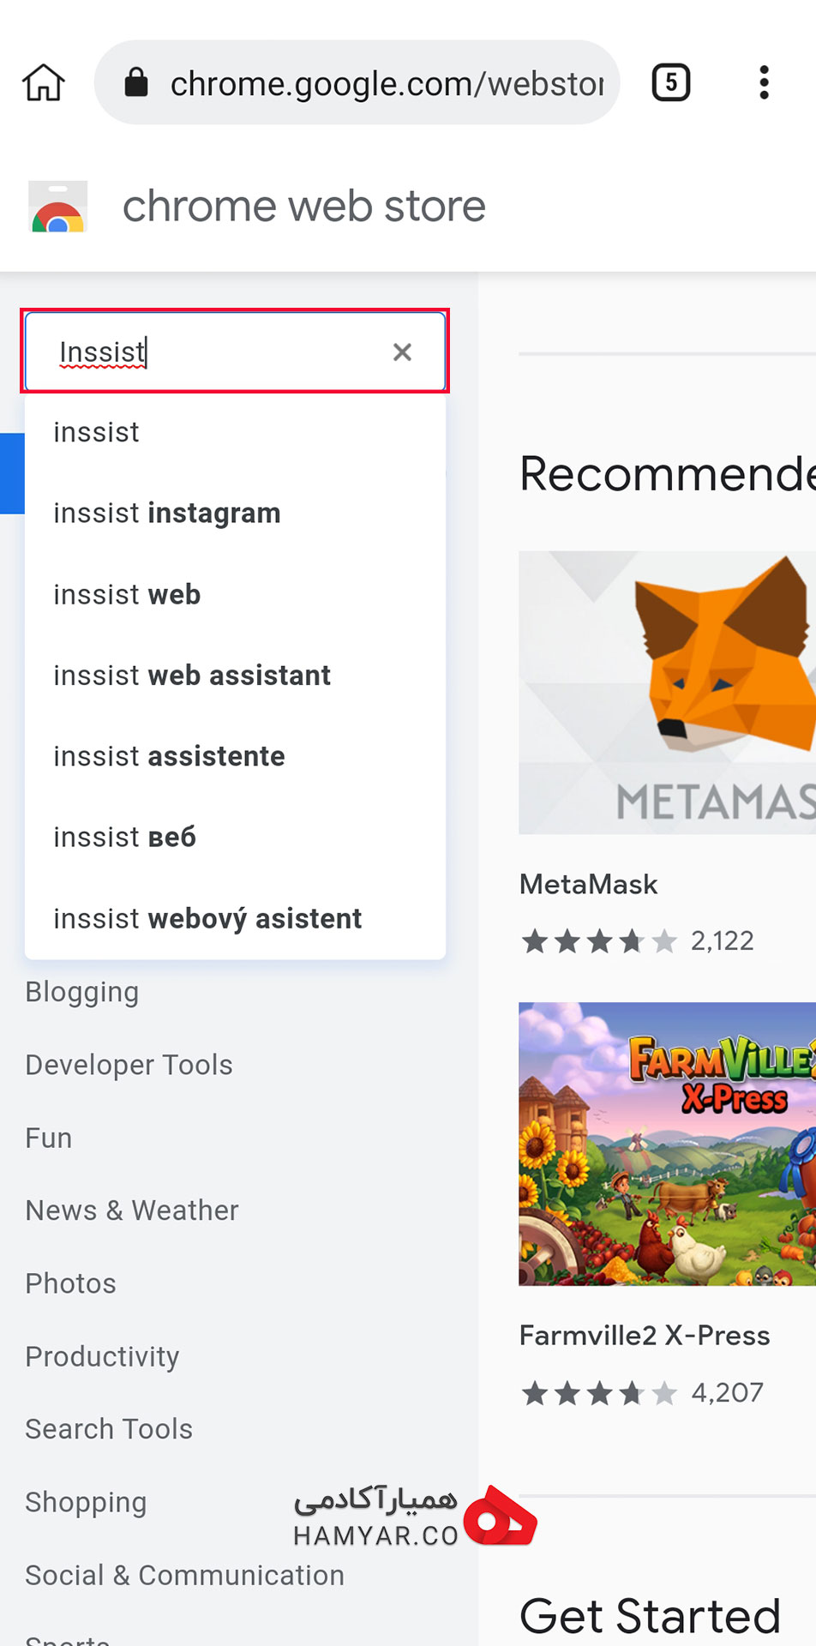Open the three-dot browser menu
Viewport: 816px width, 1646px height.
pos(764,83)
